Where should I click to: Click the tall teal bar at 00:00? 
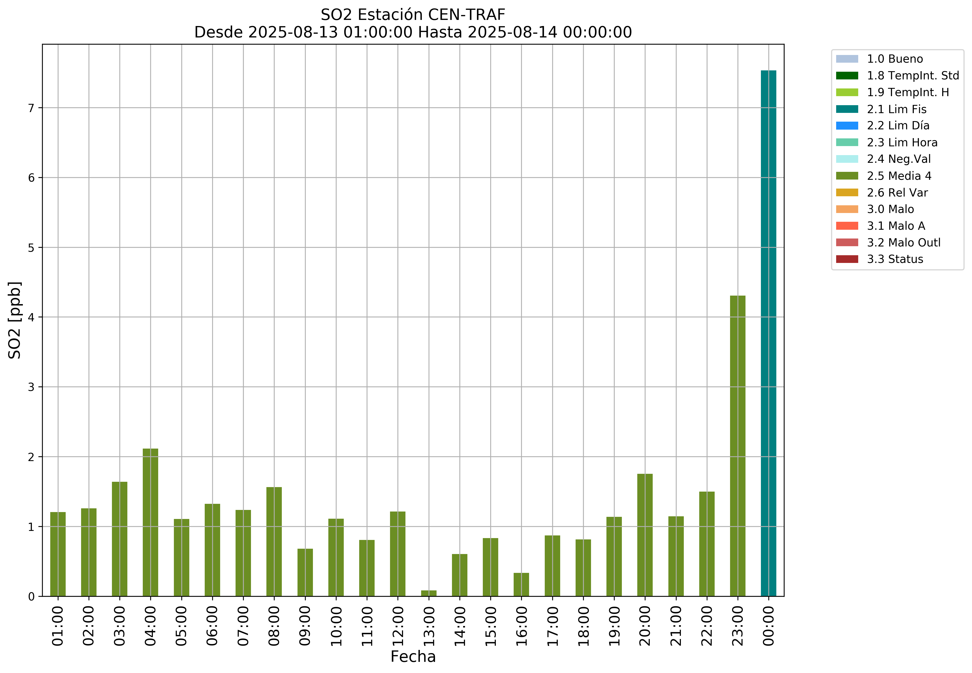768,333
